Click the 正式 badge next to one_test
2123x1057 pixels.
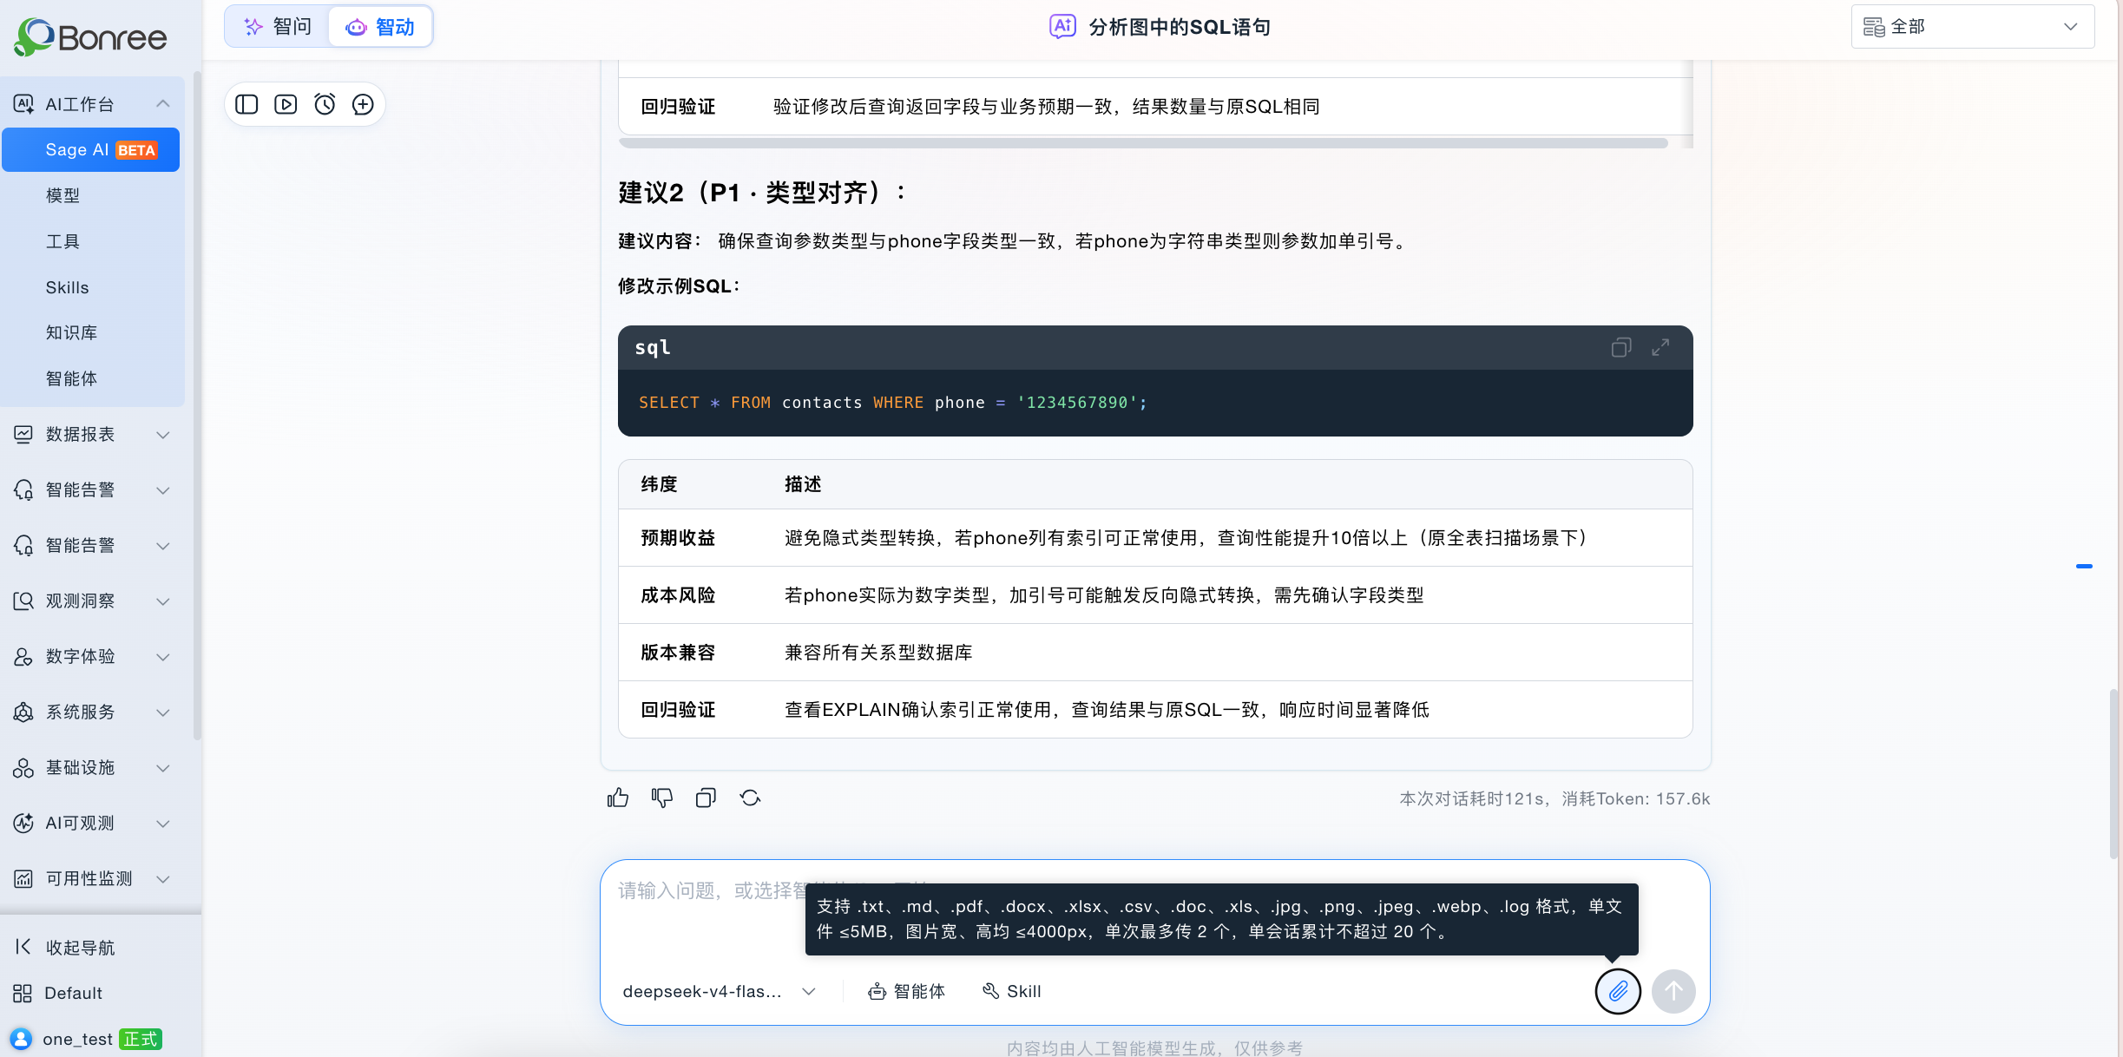coord(141,1039)
